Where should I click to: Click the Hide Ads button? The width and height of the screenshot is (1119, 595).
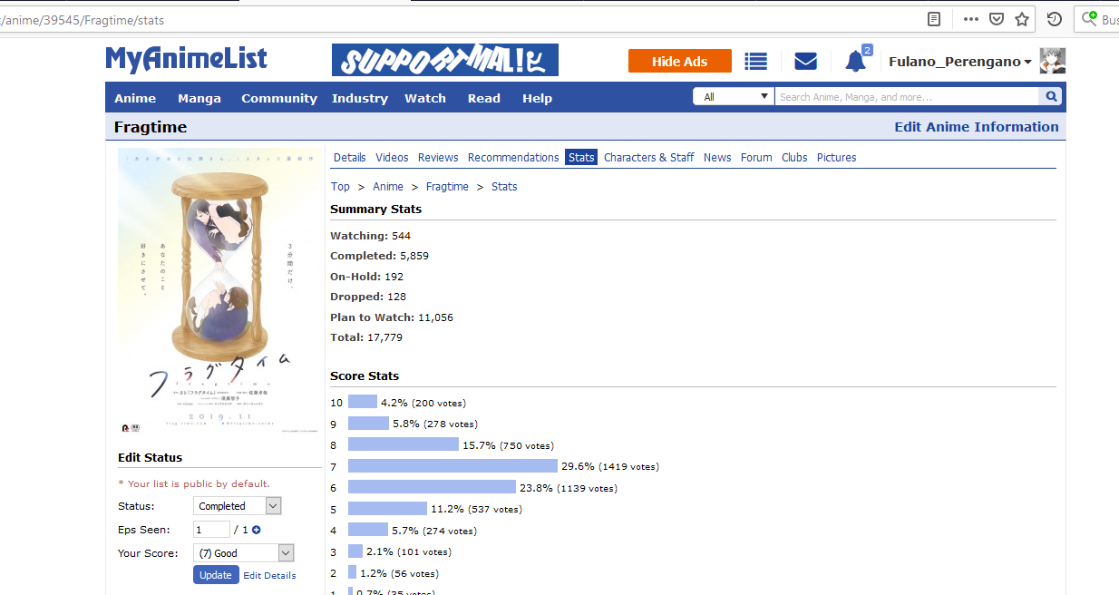coord(679,61)
